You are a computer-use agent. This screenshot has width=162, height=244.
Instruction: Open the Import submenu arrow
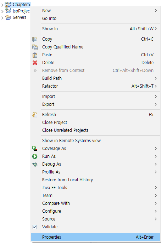pyautogui.click(x=156, y=97)
